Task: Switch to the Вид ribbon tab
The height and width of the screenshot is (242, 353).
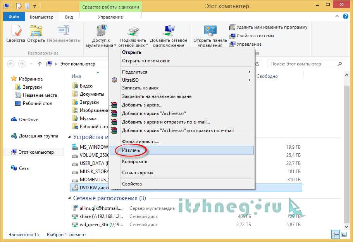Action: coord(69,17)
